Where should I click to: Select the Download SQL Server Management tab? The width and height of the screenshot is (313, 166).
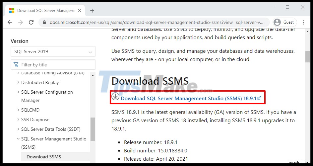click(x=45, y=11)
